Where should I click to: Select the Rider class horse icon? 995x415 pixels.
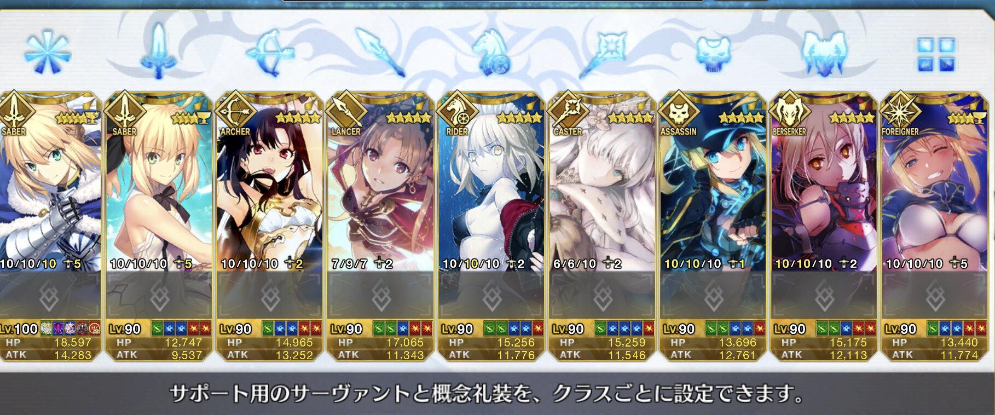[x=491, y=53]
